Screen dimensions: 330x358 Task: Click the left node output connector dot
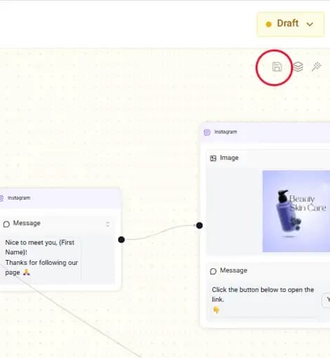click(x=121, y=240)
